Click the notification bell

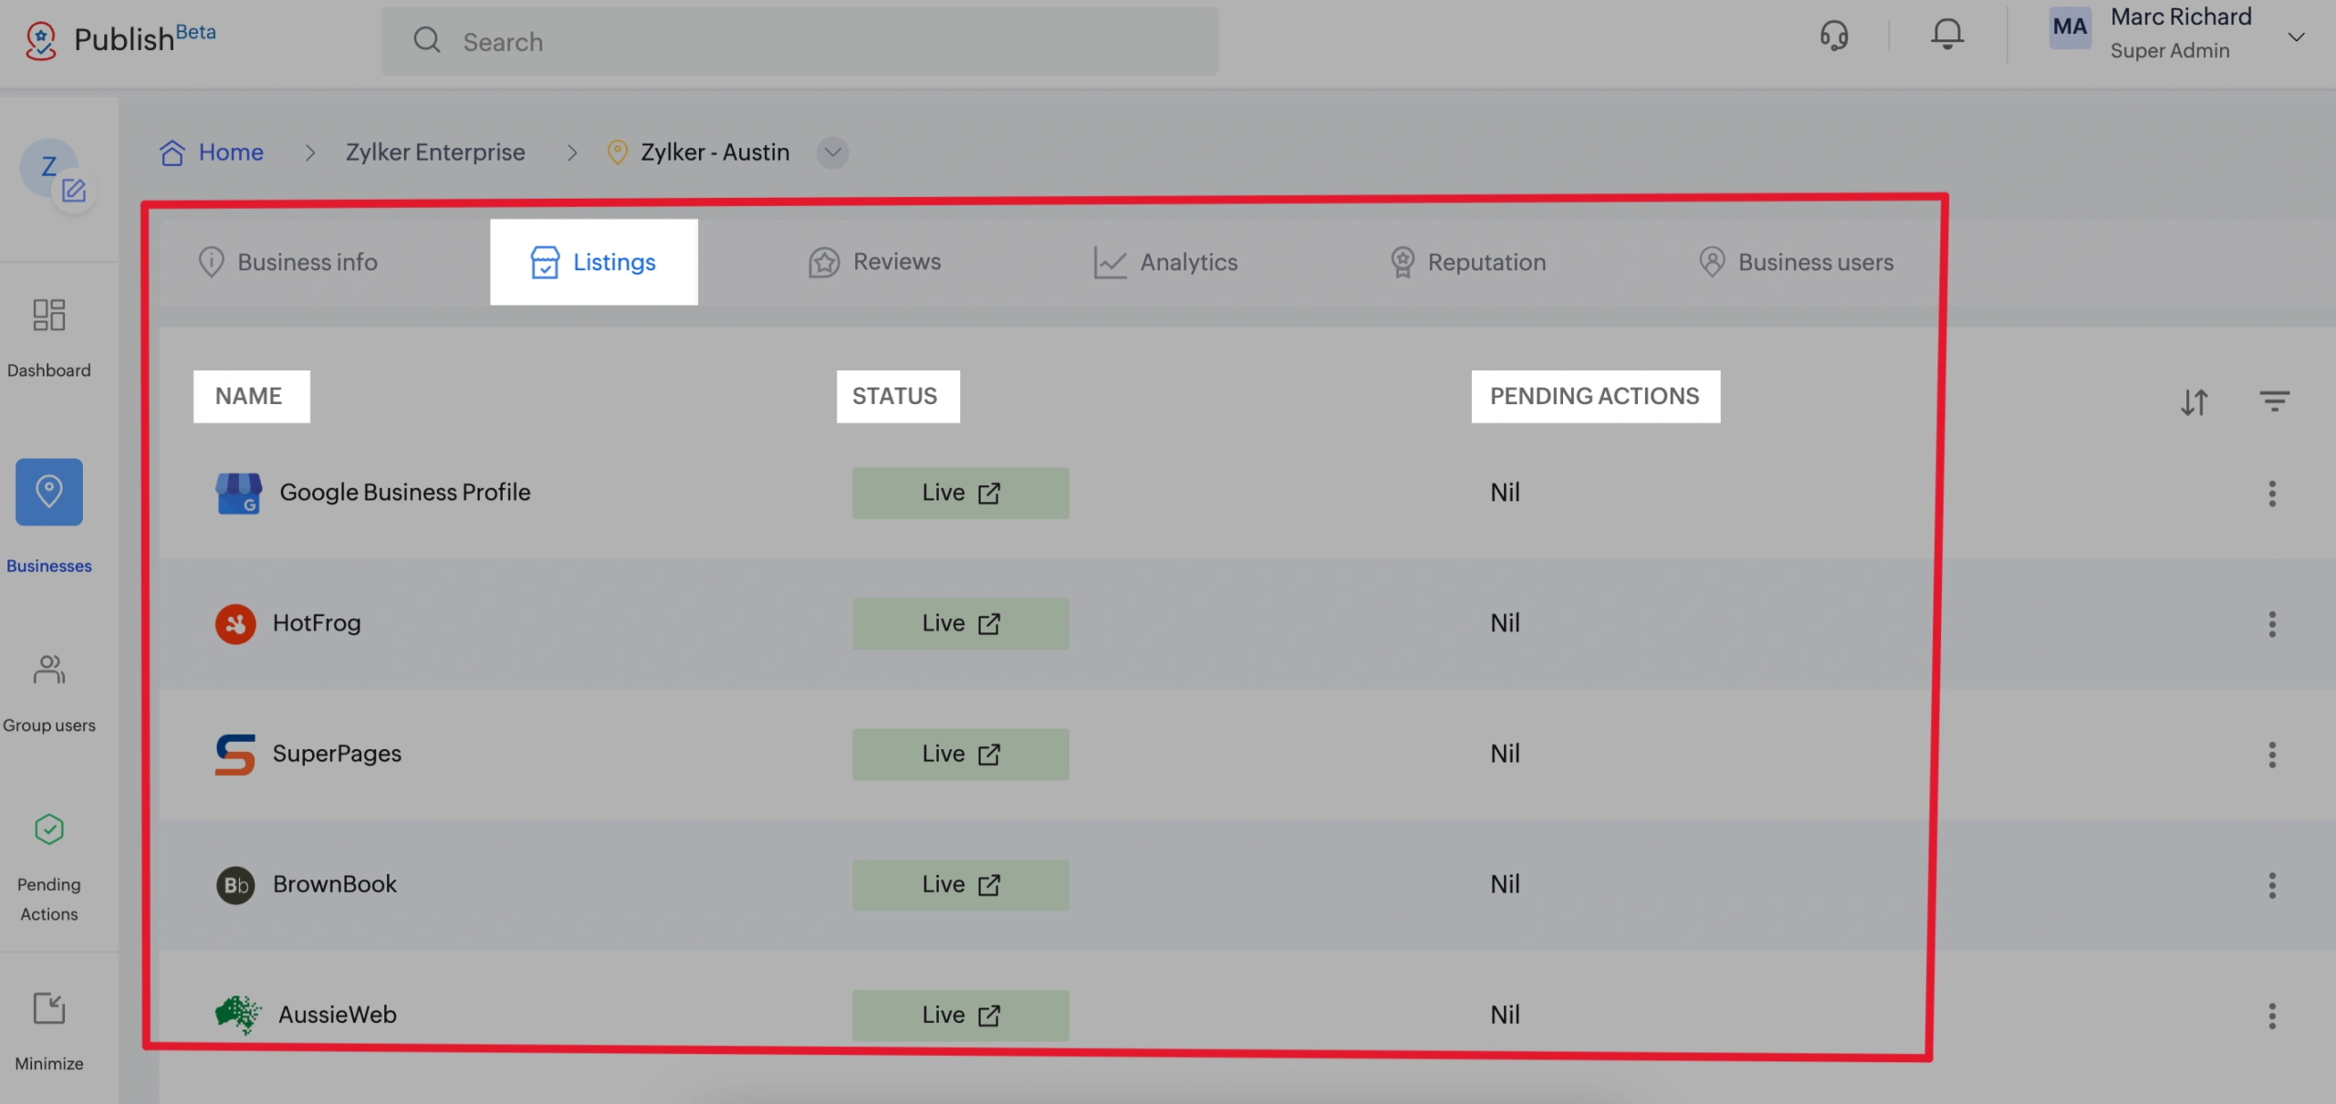point(1947,34)
